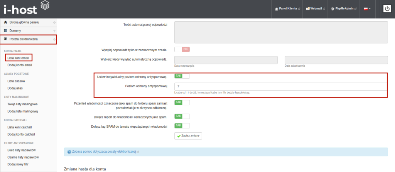The width and height of the screenshot is (395, 172).
Task: Expand Strona główna panelu section arrows
Action: coord(54,22)
